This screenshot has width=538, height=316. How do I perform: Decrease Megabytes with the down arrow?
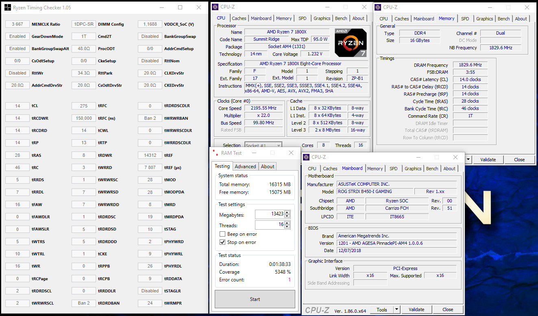(287, 216)
